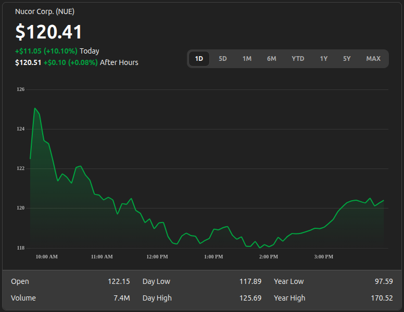This screenshot has height=312, width=404.
Task: Click the chart's lowest point before 2:00 PM
Action: click(x=260, y=248)
